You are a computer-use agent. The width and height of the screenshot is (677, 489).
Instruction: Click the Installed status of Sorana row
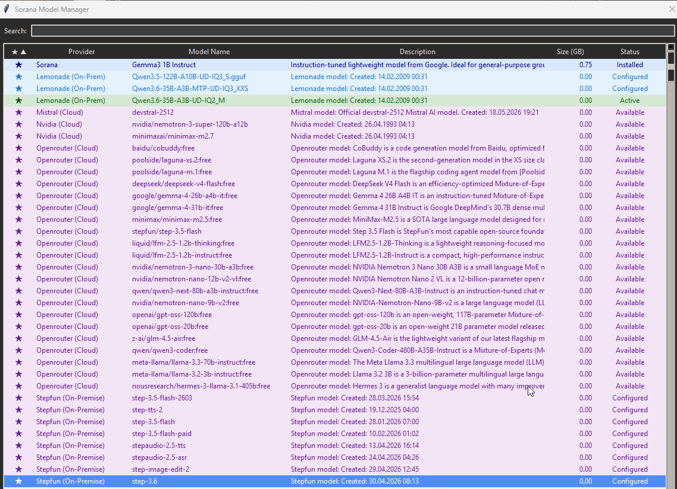tap(629, 65)
